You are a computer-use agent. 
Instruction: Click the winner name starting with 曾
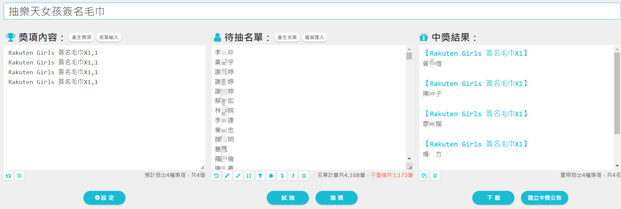[432, 64]
